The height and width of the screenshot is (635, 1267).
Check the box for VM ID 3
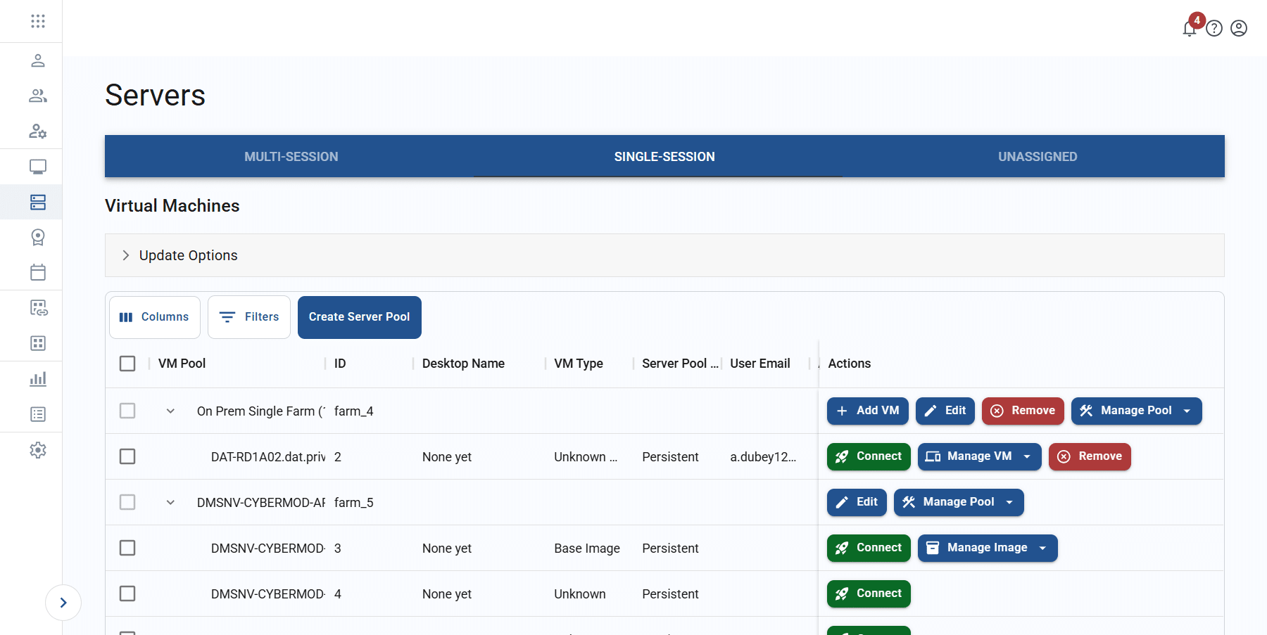point(127,548)
